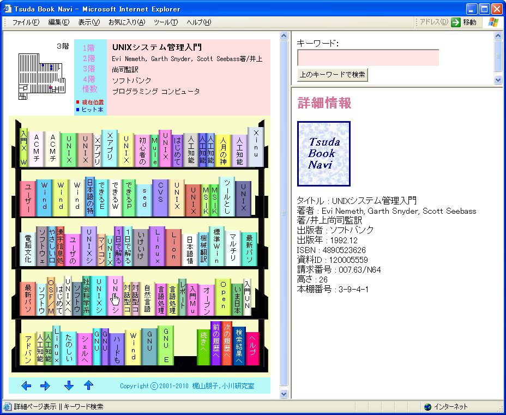Click the right arrow navigation icon
Screen dimensions: 506x415
click(45, 386)
